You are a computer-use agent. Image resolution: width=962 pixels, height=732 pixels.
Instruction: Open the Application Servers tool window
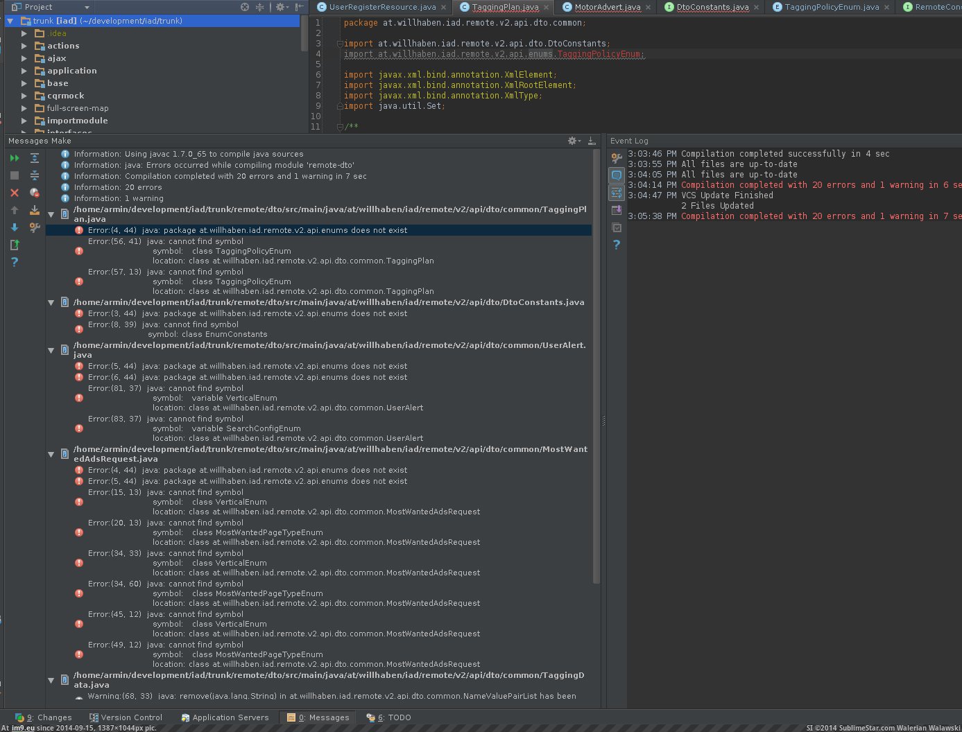224,717
